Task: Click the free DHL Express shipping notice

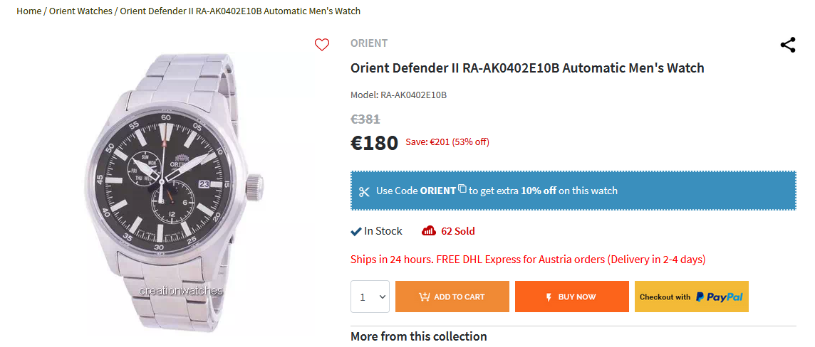Action: (528, 260)
